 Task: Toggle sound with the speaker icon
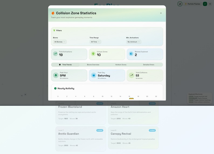point(210,4)
